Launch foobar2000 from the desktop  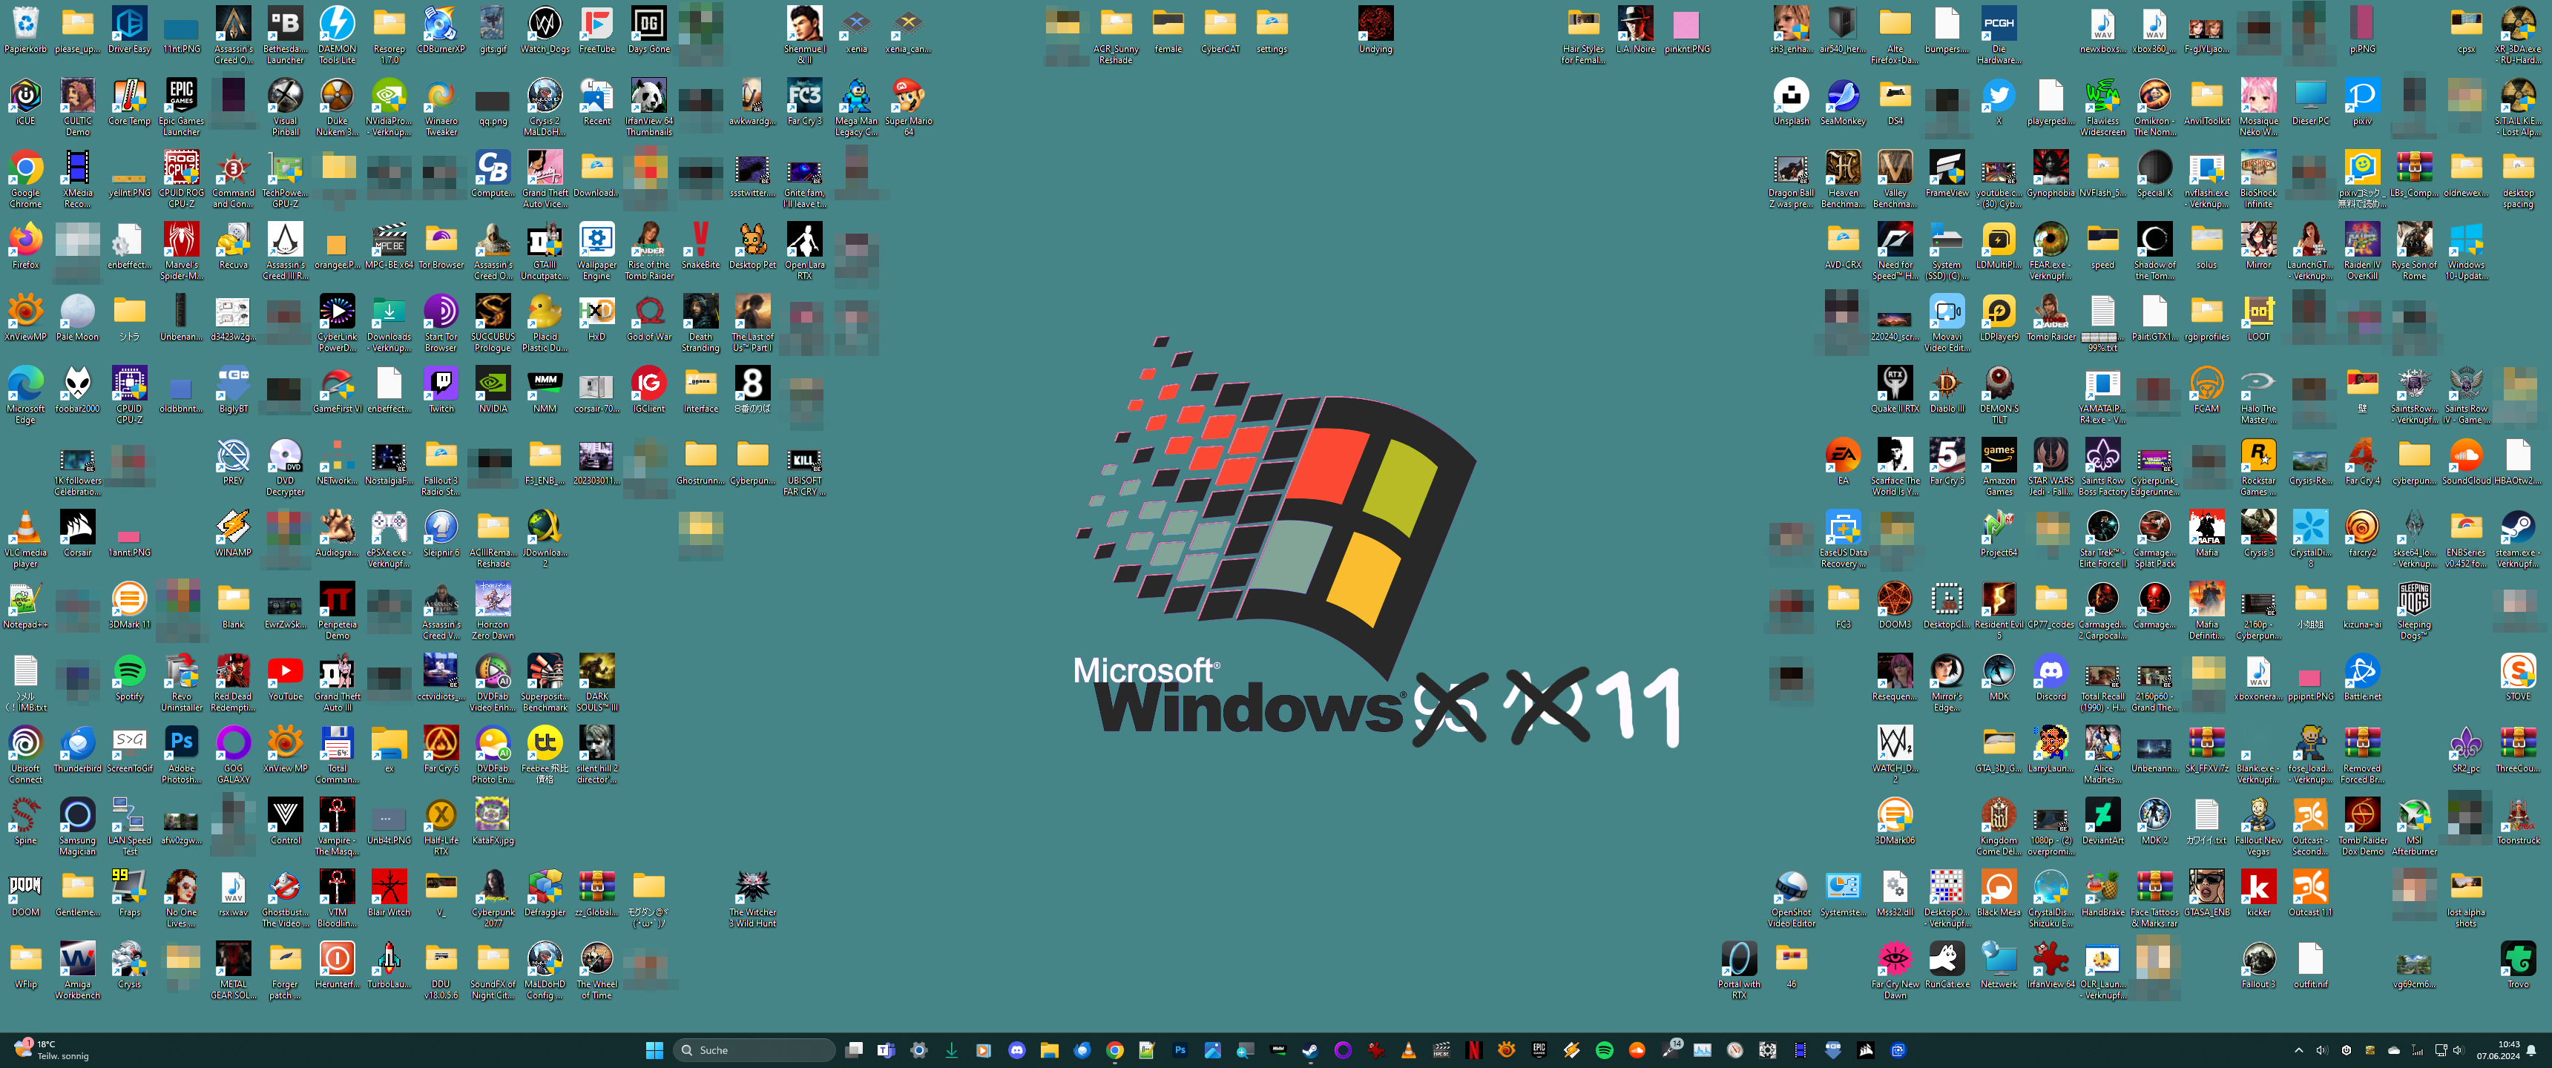coord(77,384)
